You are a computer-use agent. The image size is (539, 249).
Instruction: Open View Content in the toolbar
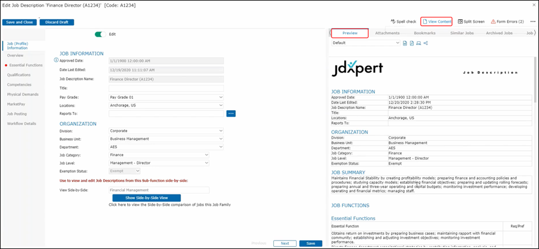coord(436,22)
